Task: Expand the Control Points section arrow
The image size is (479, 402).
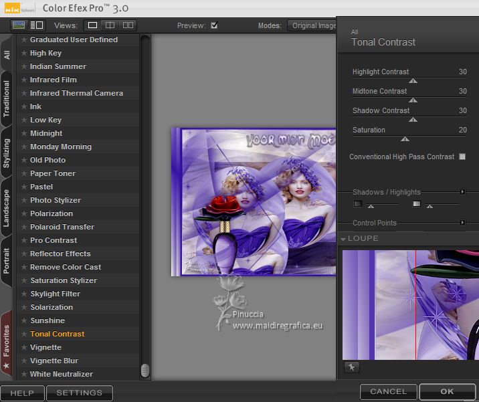Action: click(462, 223)
